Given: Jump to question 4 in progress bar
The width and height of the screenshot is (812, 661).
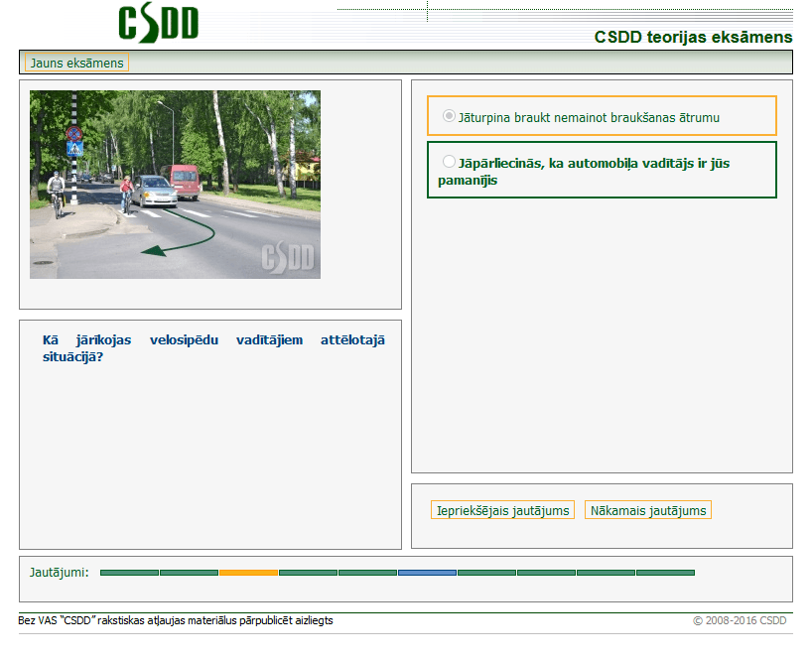Looking at the screenshot, I should pos(308,573).
